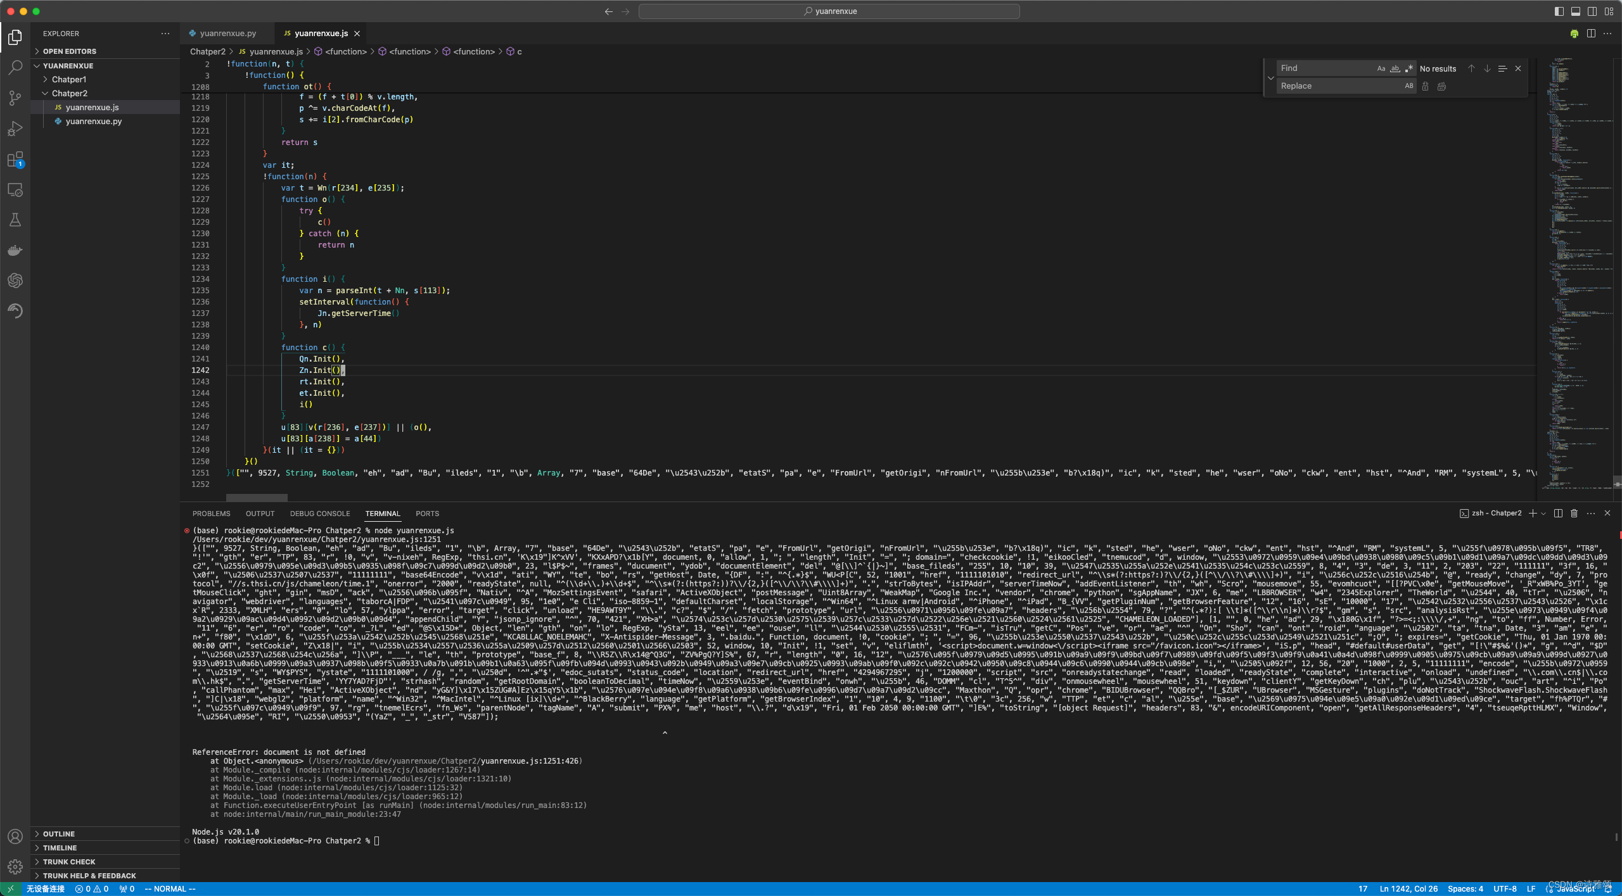This screenshot has width=1622, height=896.
Task: Open the Explorer view in activity bar
Action: pyautogui.click(x=15, y=37)
